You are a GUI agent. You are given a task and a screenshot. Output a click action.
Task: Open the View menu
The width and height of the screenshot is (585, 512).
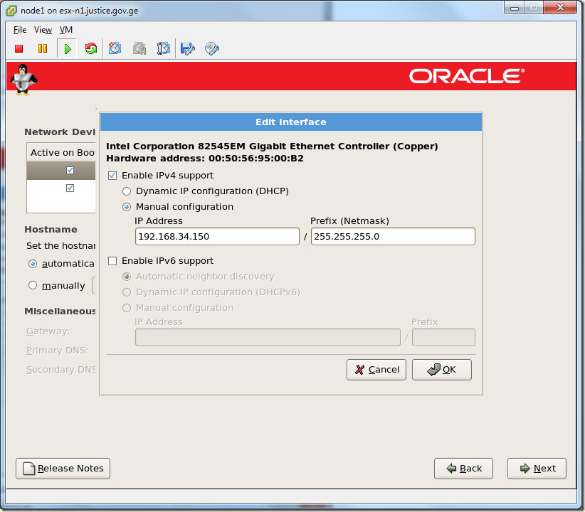(x=43, y=30)
